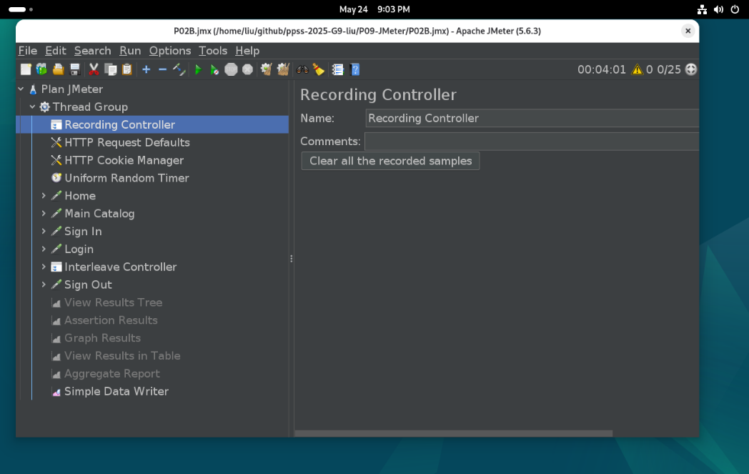This screenshot has width=749, height=474.
Task: Open the Templates icon in toolbar
Action: click(x=42, y=69)
